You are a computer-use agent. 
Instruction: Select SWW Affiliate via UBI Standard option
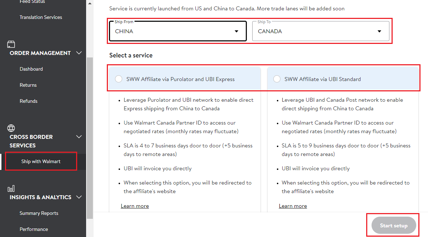tap(277, 79)
